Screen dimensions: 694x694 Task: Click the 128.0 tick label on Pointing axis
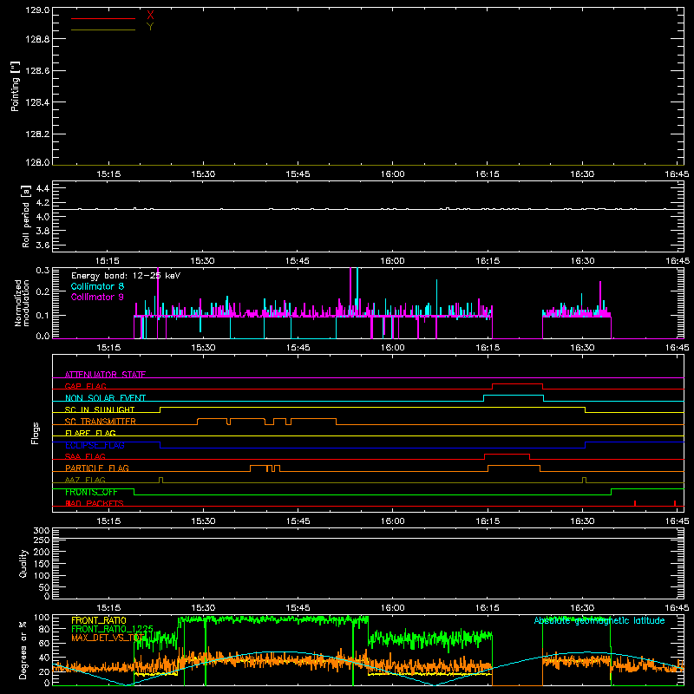coord(37,162)
